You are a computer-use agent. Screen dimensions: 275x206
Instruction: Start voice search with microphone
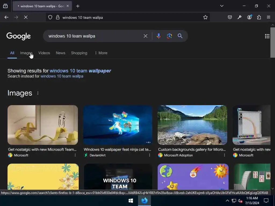[158, 36]
